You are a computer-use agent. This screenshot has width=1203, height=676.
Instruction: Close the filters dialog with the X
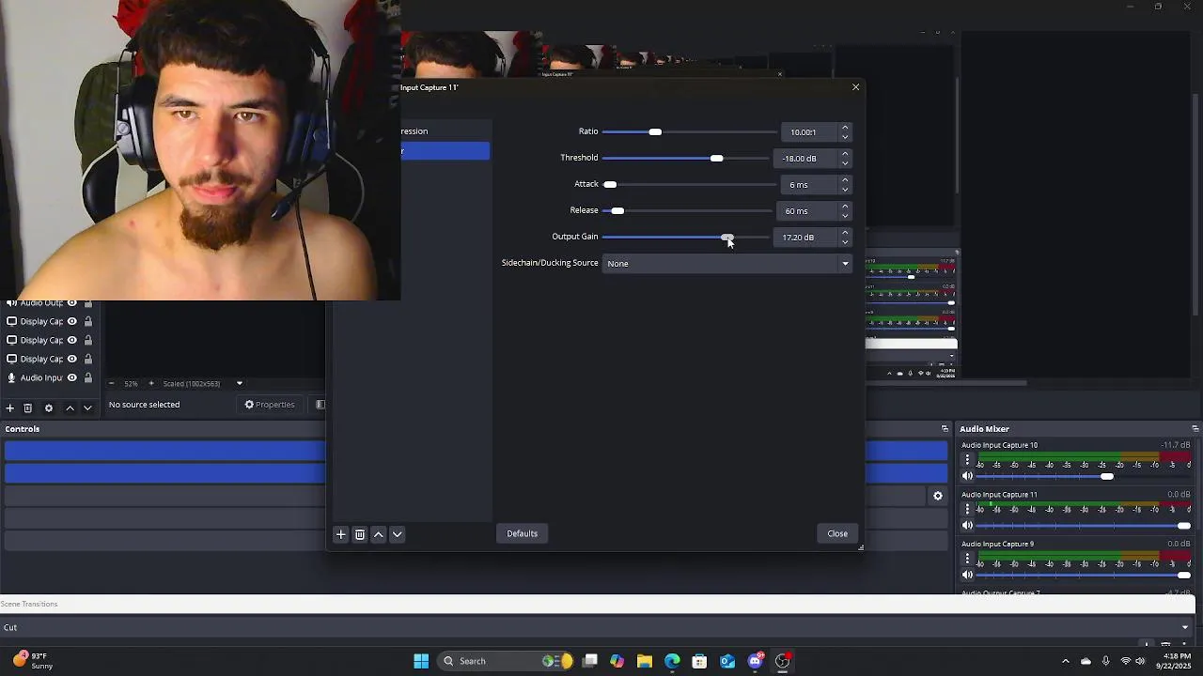click(855, 87)
